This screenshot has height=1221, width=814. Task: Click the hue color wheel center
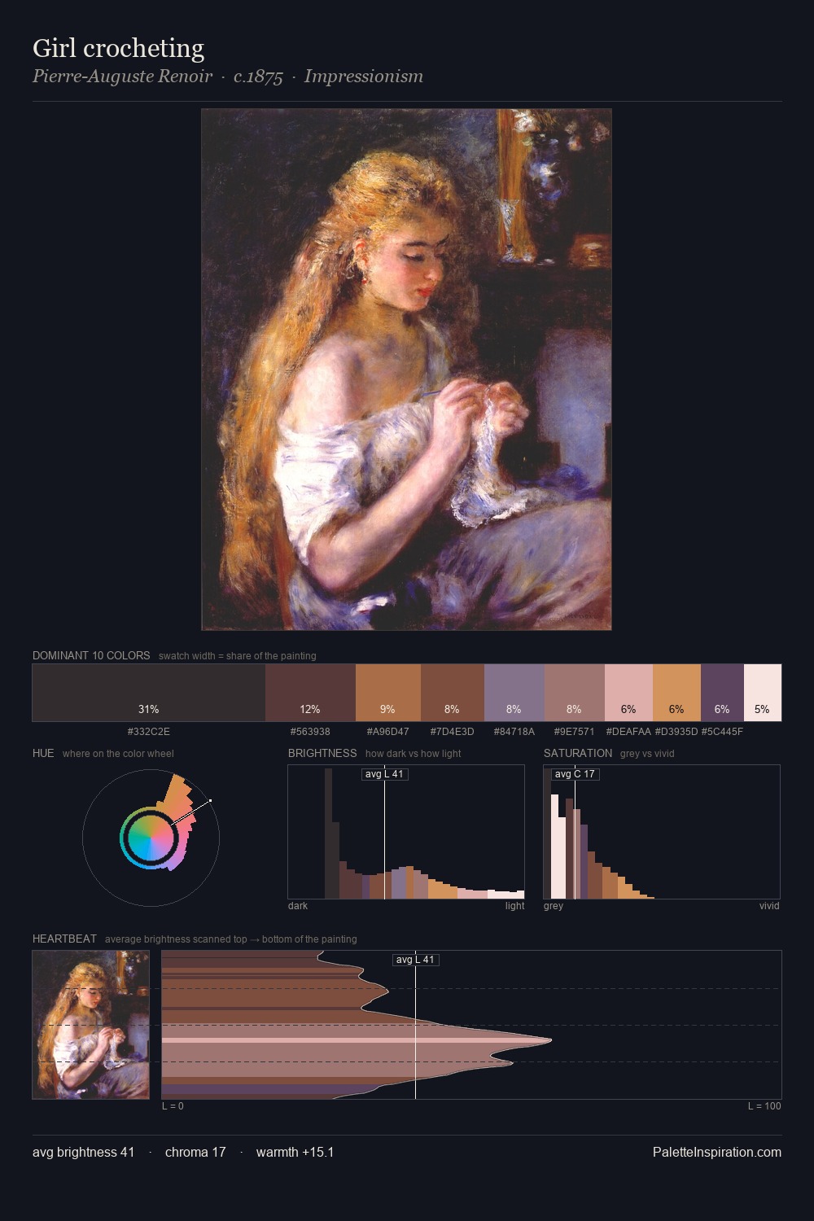point(151,838)
